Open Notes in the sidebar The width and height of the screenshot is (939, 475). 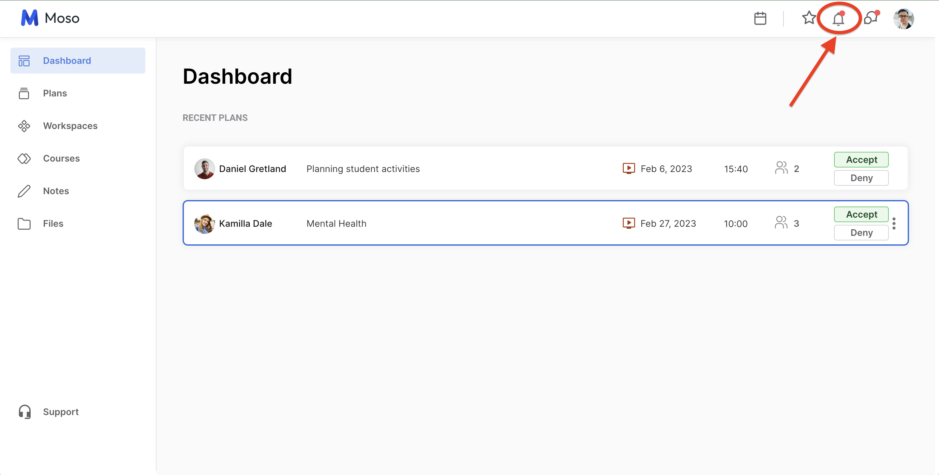(56, 191)
